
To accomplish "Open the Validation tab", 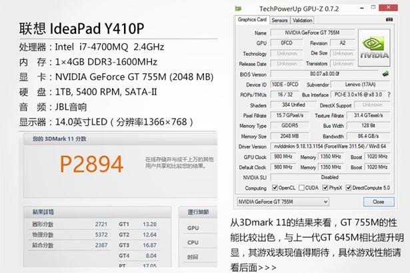I will coord(302,20).
